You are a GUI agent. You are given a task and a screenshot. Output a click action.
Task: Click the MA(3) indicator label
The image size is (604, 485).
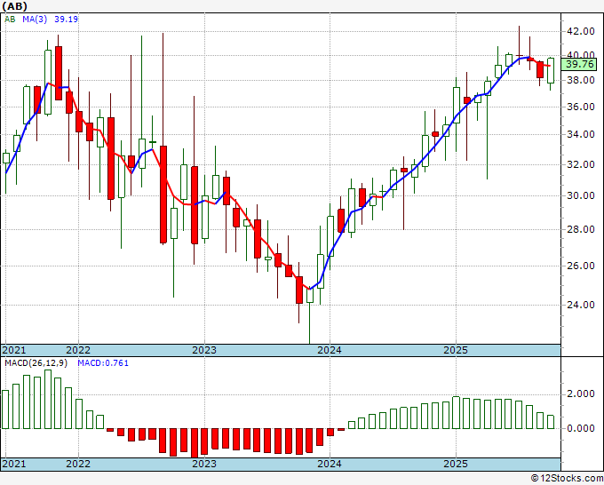pos(35,19)
